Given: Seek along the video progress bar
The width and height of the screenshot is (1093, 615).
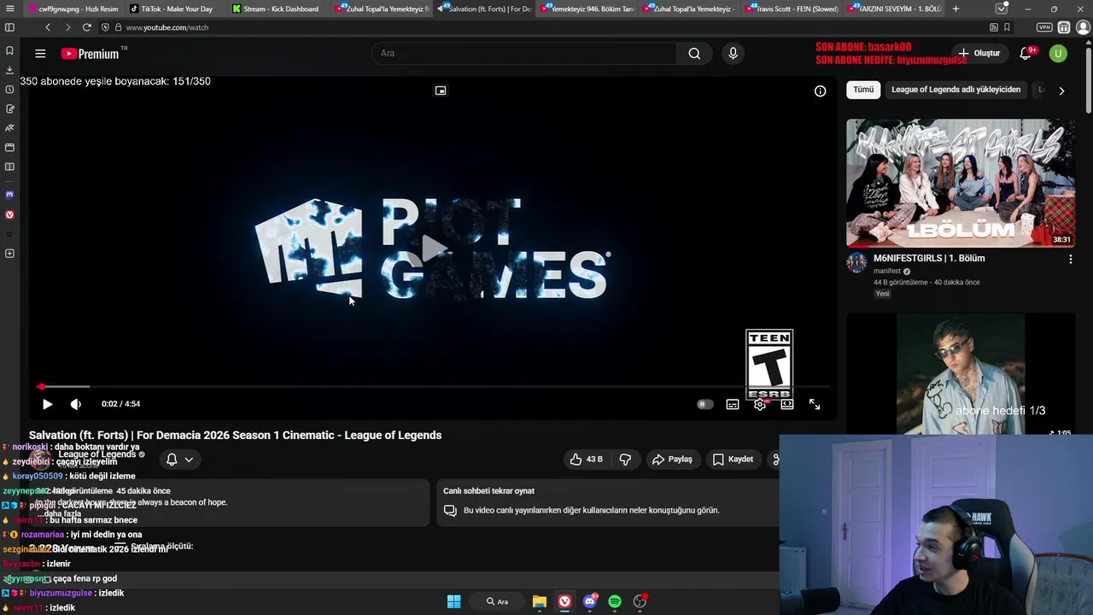Looking at the screenshot, I should pyautogui.click(x=433, y=387).
